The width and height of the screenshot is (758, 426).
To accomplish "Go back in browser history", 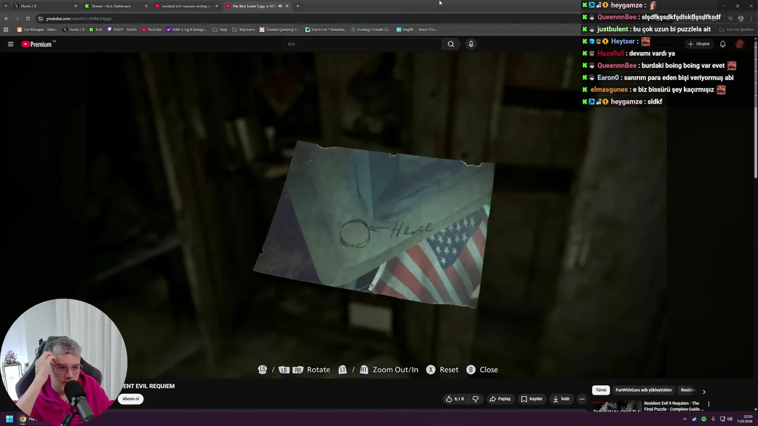I will point(7,18).
